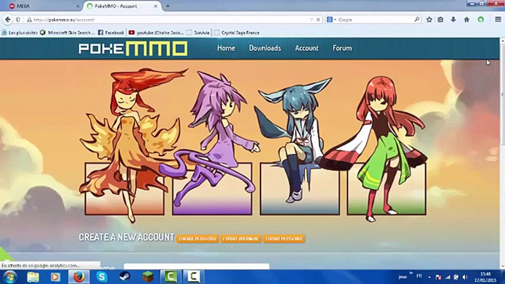
Task: Click the Change Password button
Action: coord(197,239)
